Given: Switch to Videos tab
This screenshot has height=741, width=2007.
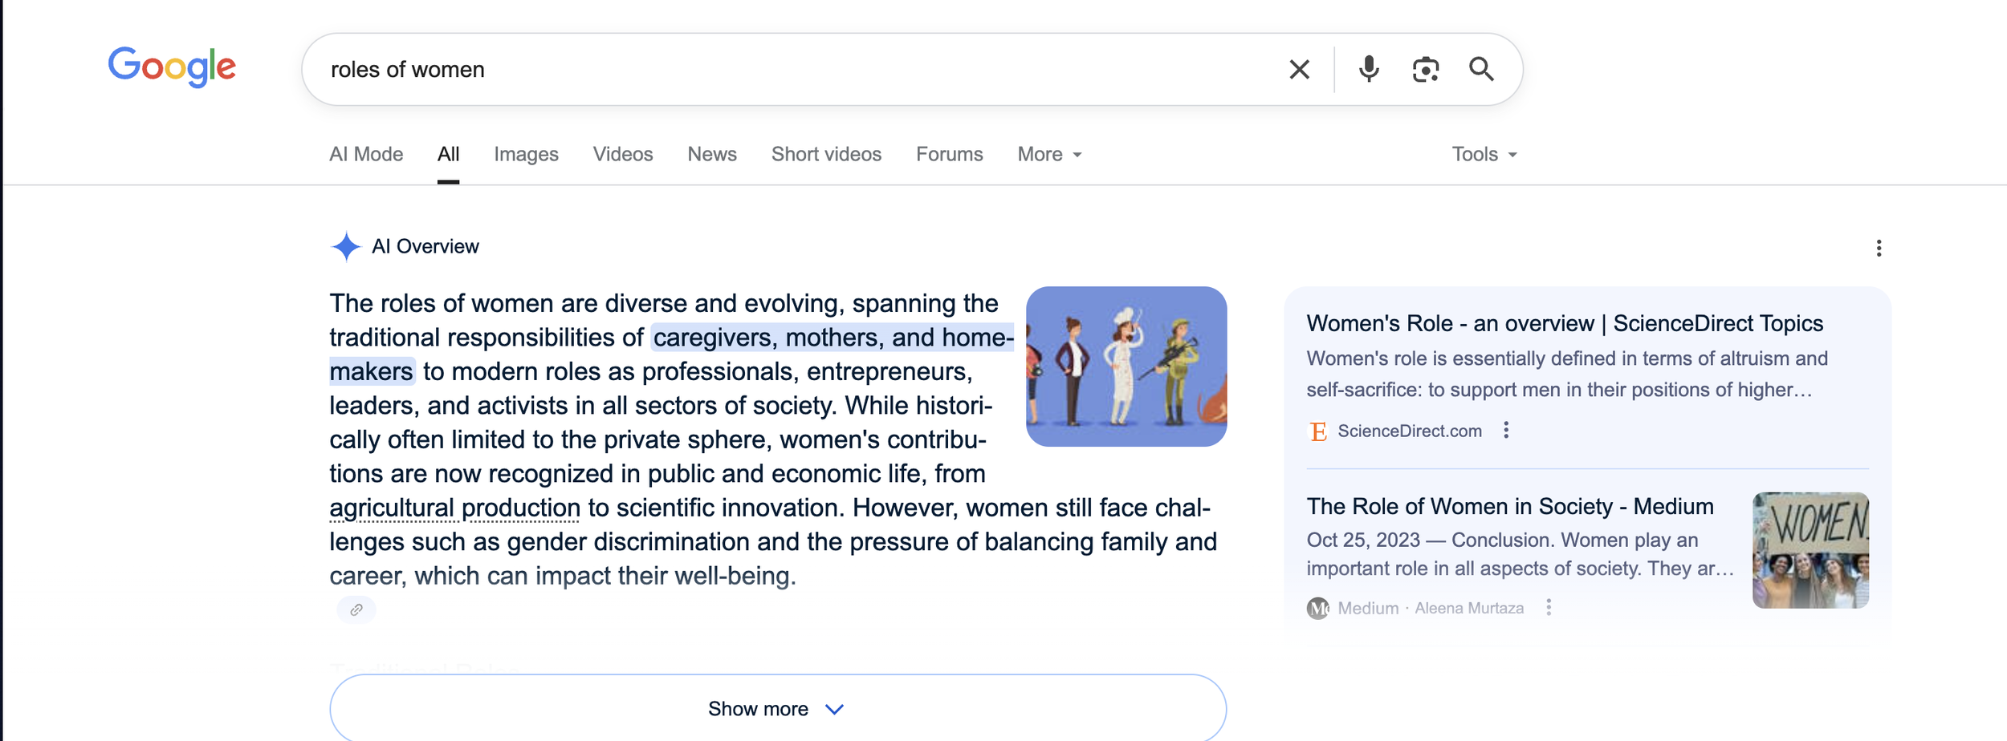Looking at the screenshot, I should click(x=623, y=154).
